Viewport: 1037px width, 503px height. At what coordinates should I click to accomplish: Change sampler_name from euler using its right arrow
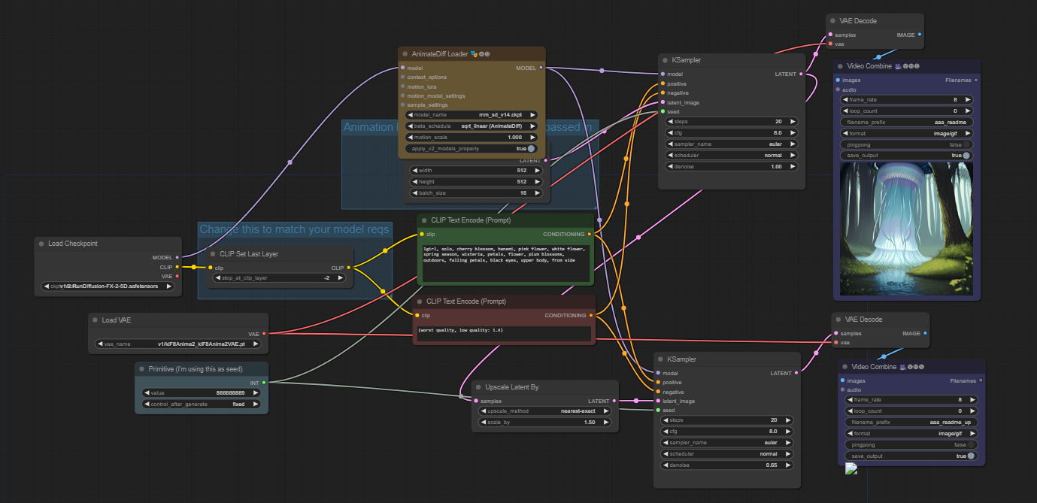(791, 144)
